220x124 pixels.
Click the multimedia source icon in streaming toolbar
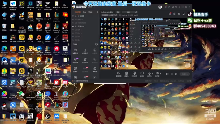142,74
